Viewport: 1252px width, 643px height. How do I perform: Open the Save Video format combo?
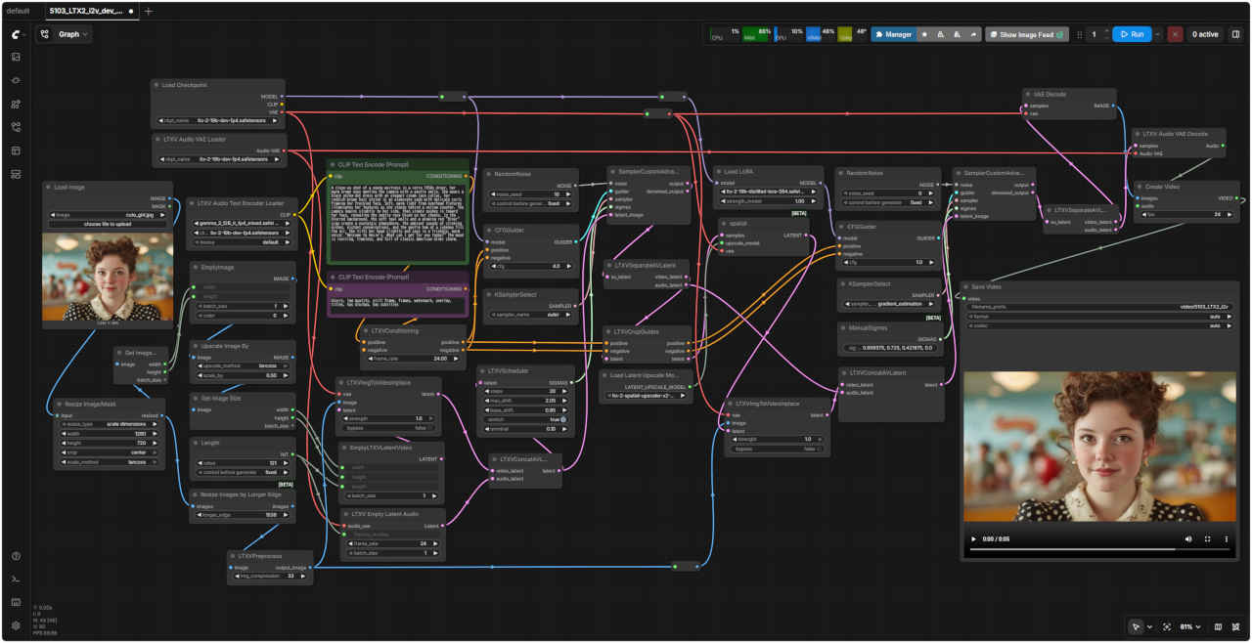point(1099,316)
